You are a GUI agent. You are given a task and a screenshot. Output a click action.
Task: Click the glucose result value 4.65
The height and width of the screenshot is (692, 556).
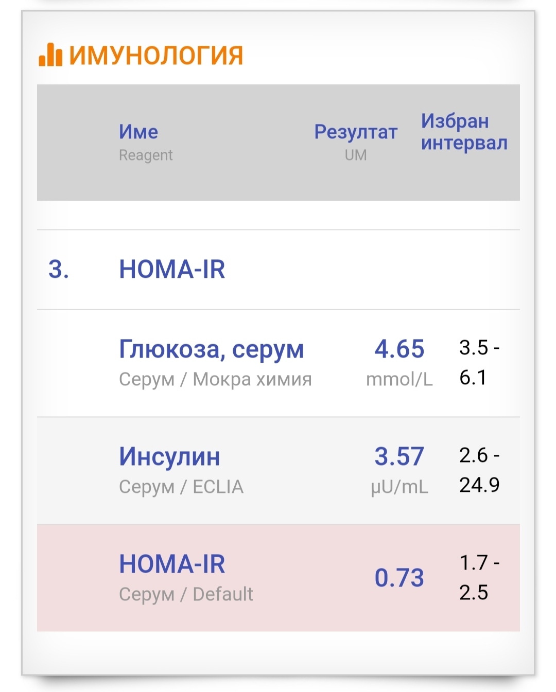(399, 349)
